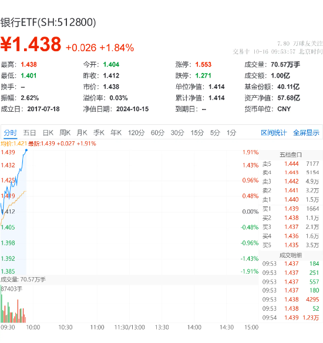
Task: Click the 银行ETF(SH:512800) title
Action: coord(48,22)
